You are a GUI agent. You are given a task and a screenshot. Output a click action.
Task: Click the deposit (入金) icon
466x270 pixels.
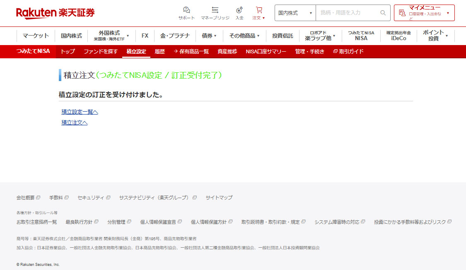point(239,10)
